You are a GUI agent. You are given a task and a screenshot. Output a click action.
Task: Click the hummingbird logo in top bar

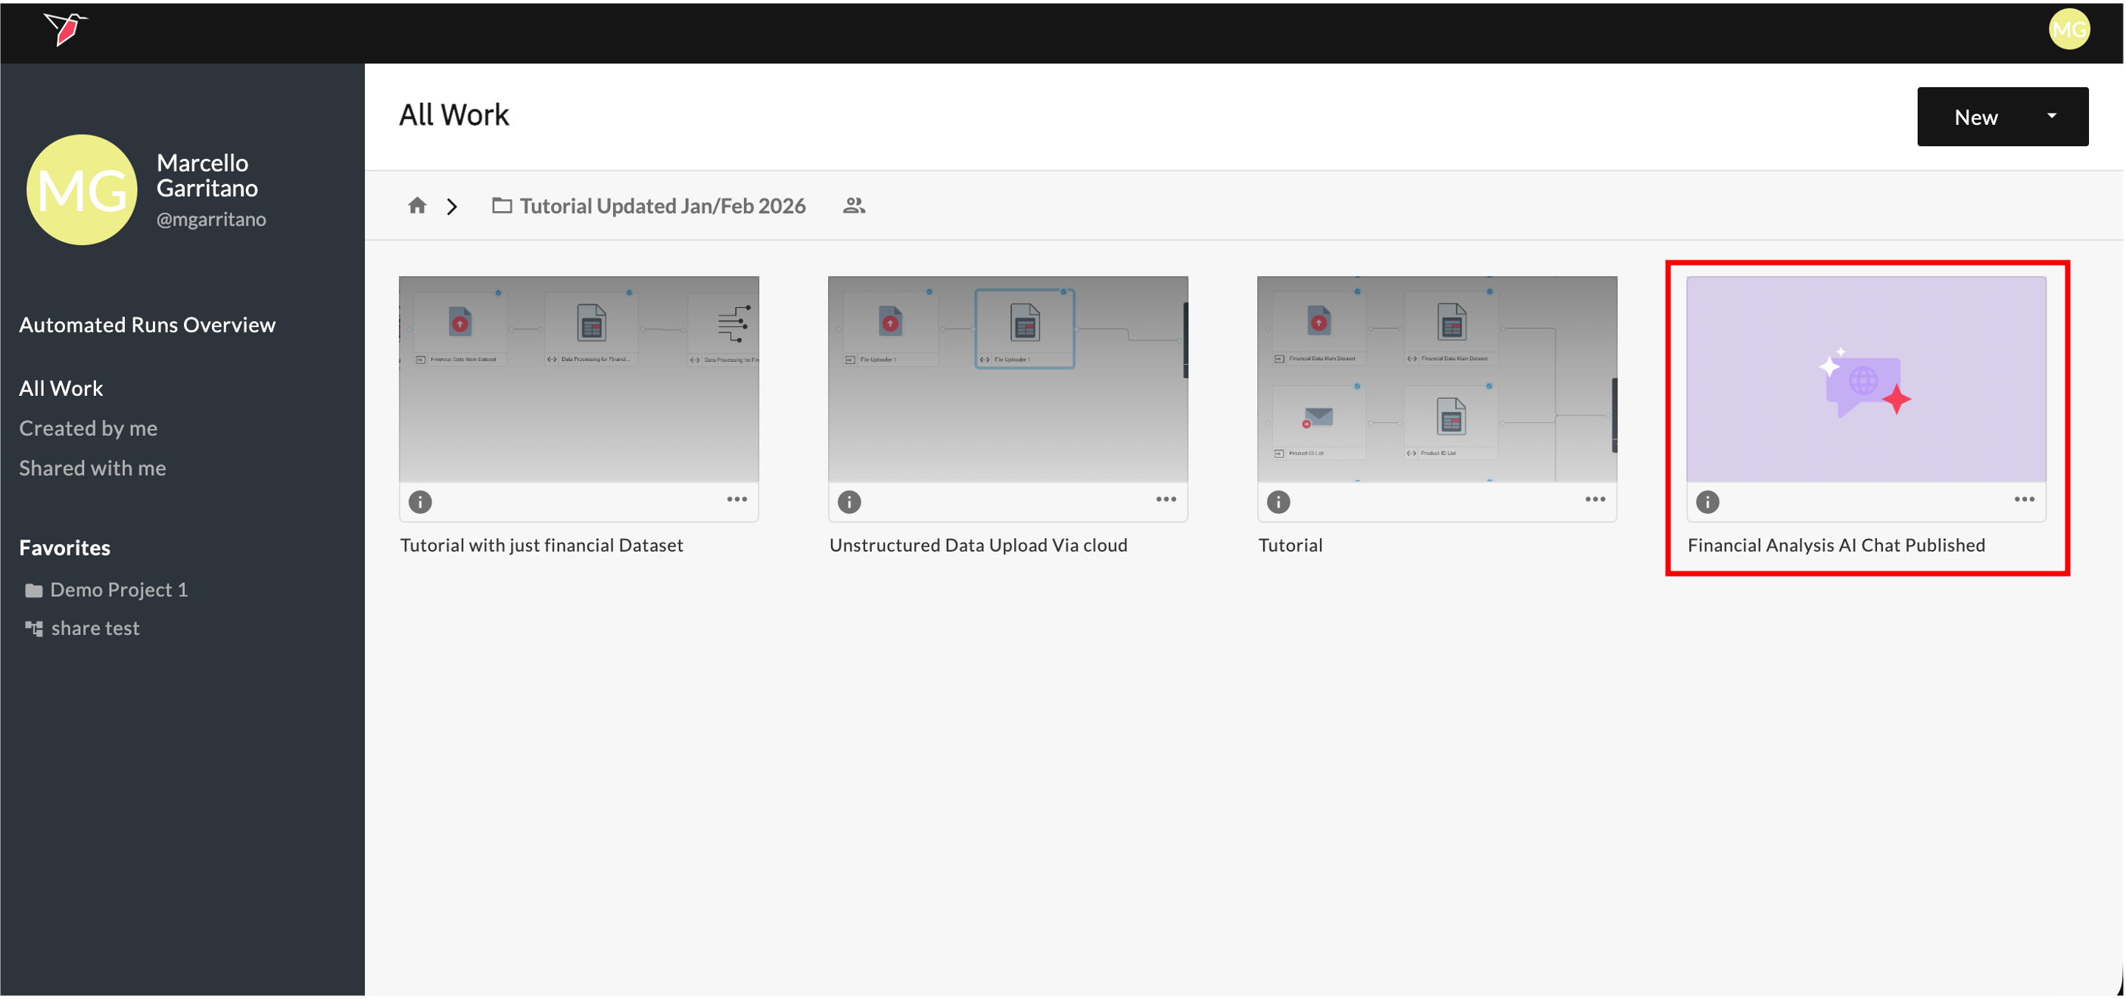[x=66, y=29]
